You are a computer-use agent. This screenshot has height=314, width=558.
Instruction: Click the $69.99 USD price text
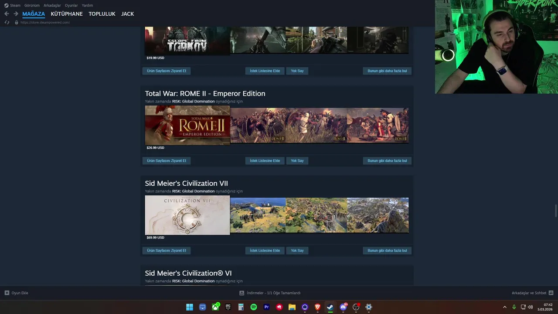click(x=155, y=238)
